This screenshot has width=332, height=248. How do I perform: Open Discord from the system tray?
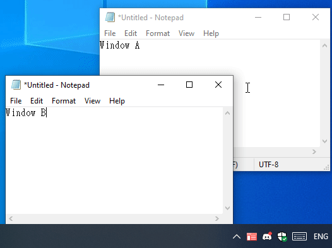(x=267, y=236)
